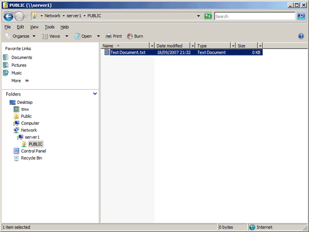Click the Test Document.txt file icon
The width and height of the screenshot is (309, 232).
[107, 52]
